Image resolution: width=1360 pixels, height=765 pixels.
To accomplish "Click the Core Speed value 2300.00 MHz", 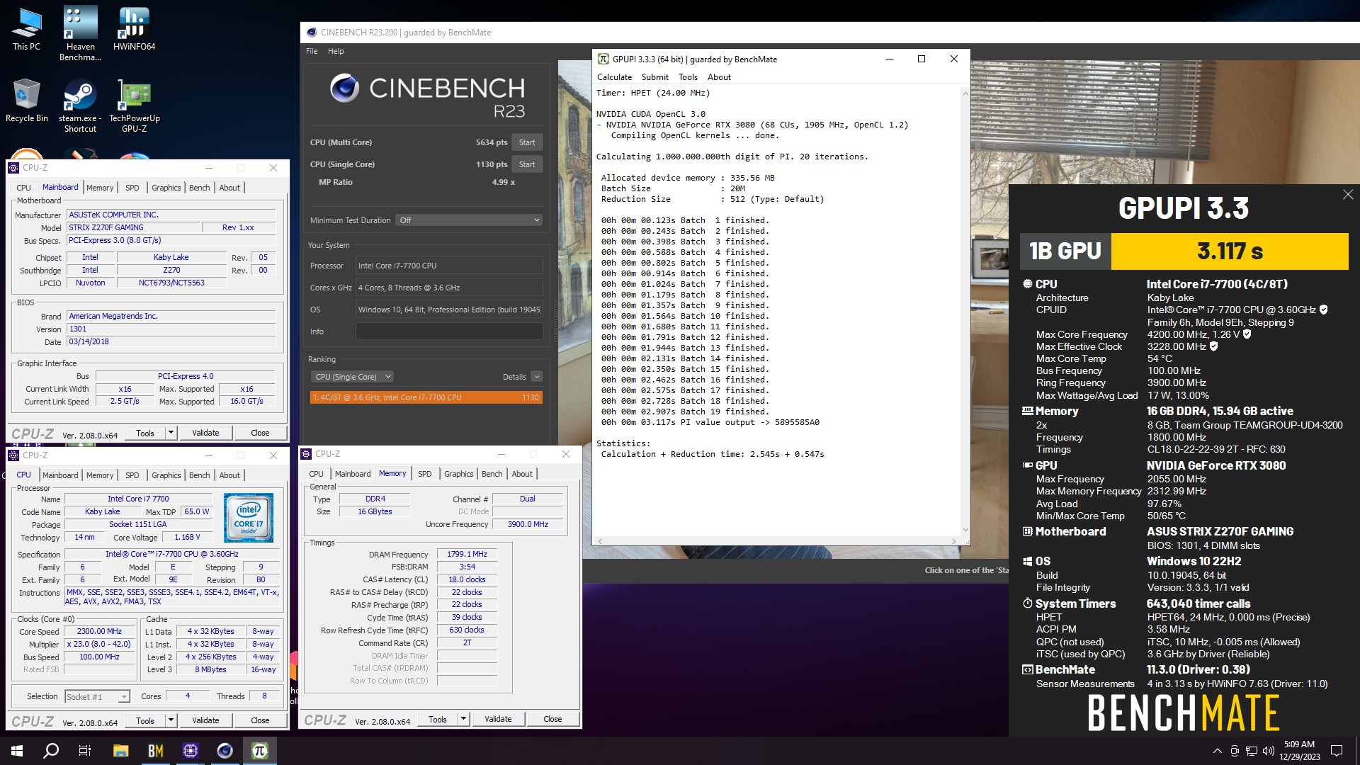I will point(99,632).
